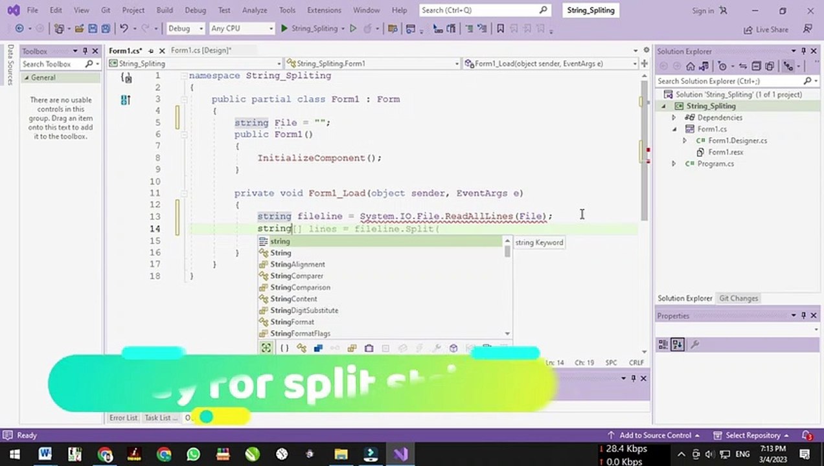Click the Save All toolbar icon
The height and width of the screenshot is (466, 824).
click(x=105, y=28)
